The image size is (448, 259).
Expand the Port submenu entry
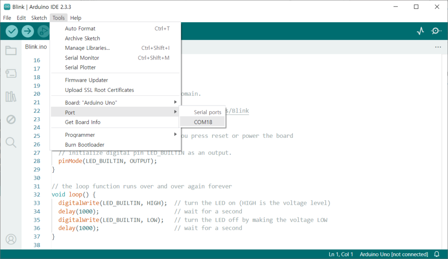click(115, 112)
